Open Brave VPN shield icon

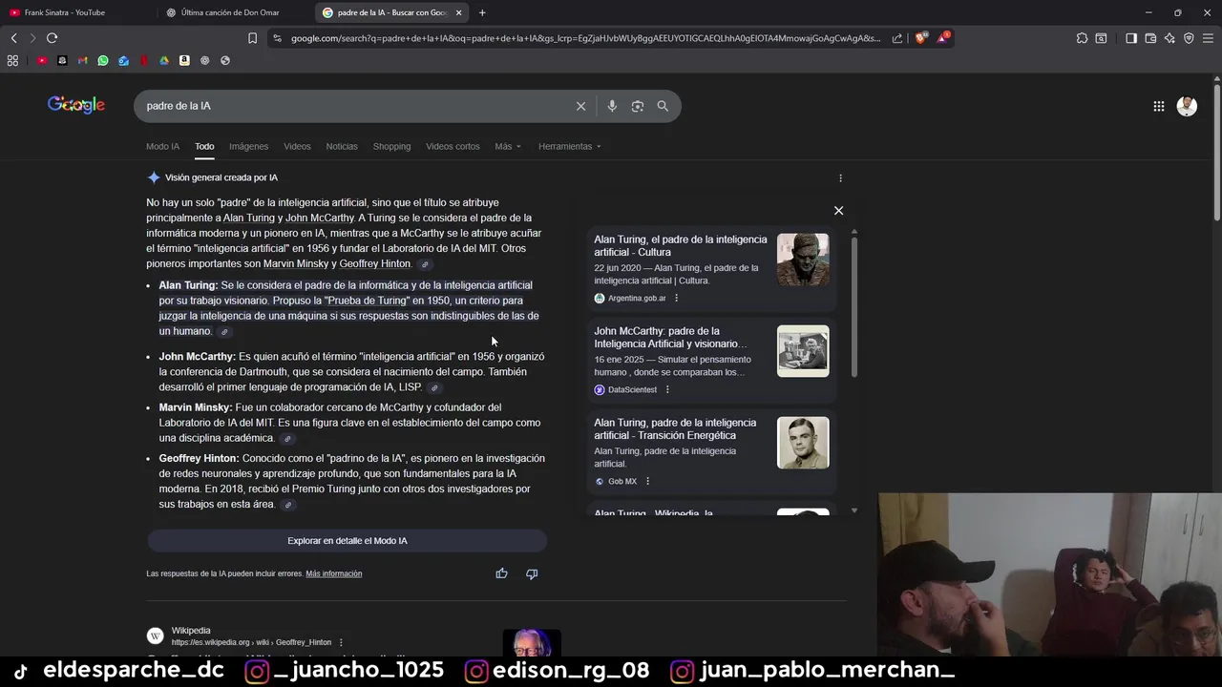tap(1189, 38)
